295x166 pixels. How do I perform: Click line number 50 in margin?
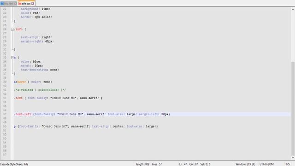(x=5, y=126)
